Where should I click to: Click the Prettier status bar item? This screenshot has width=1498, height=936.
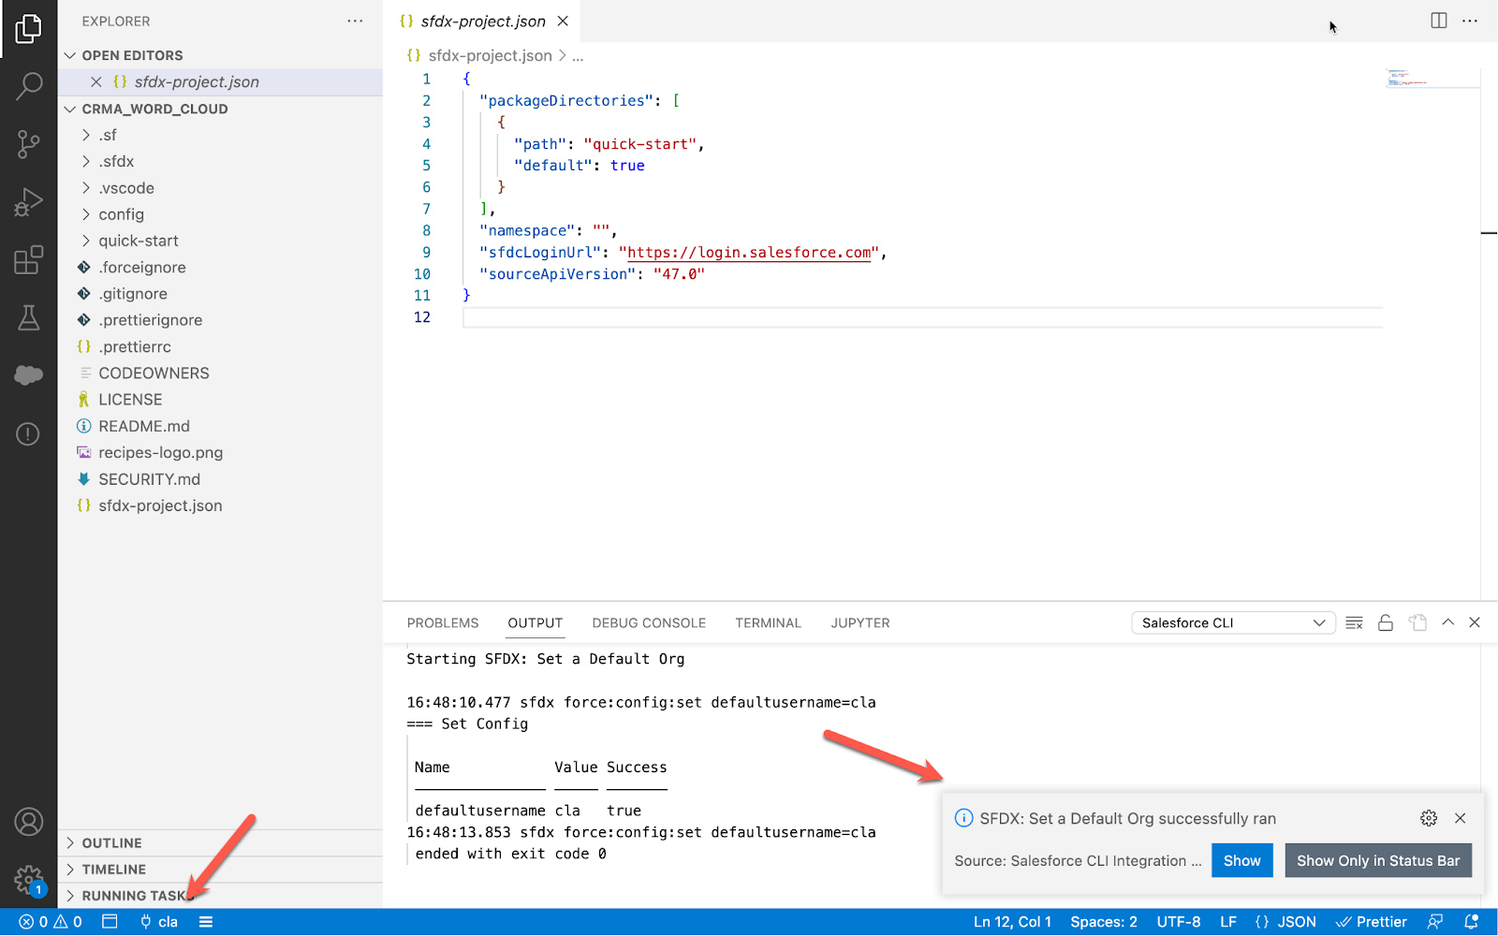point(1372,922)
